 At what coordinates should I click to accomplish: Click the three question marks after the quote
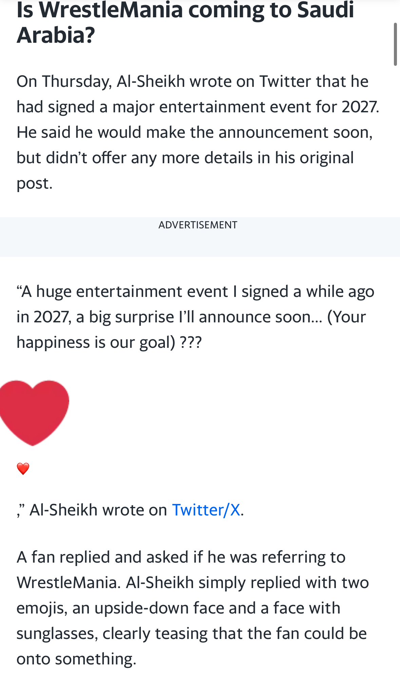click(191, 342)
